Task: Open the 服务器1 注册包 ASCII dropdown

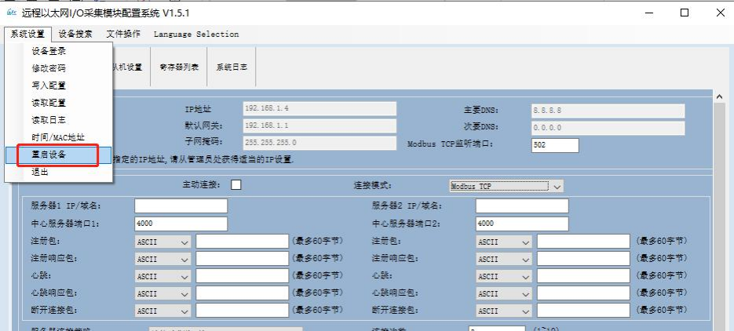Action: pos(163,242)
